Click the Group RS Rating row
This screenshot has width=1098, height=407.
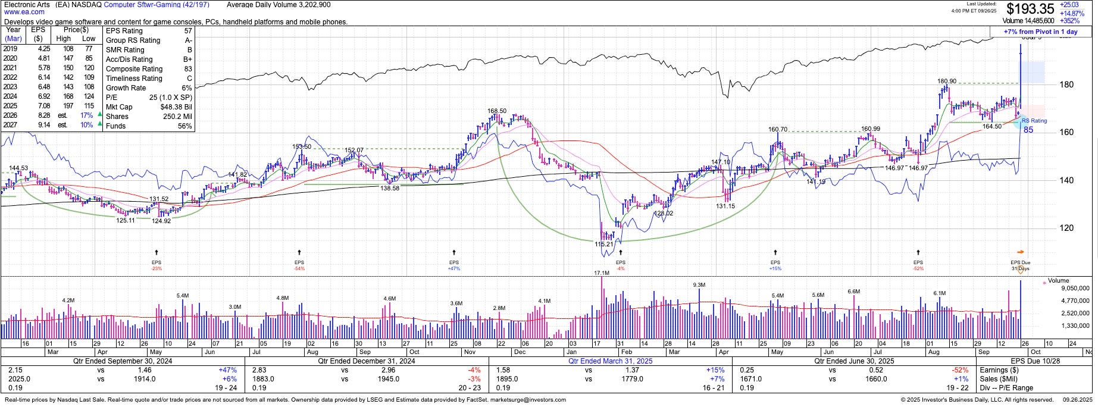click(149, 40)
